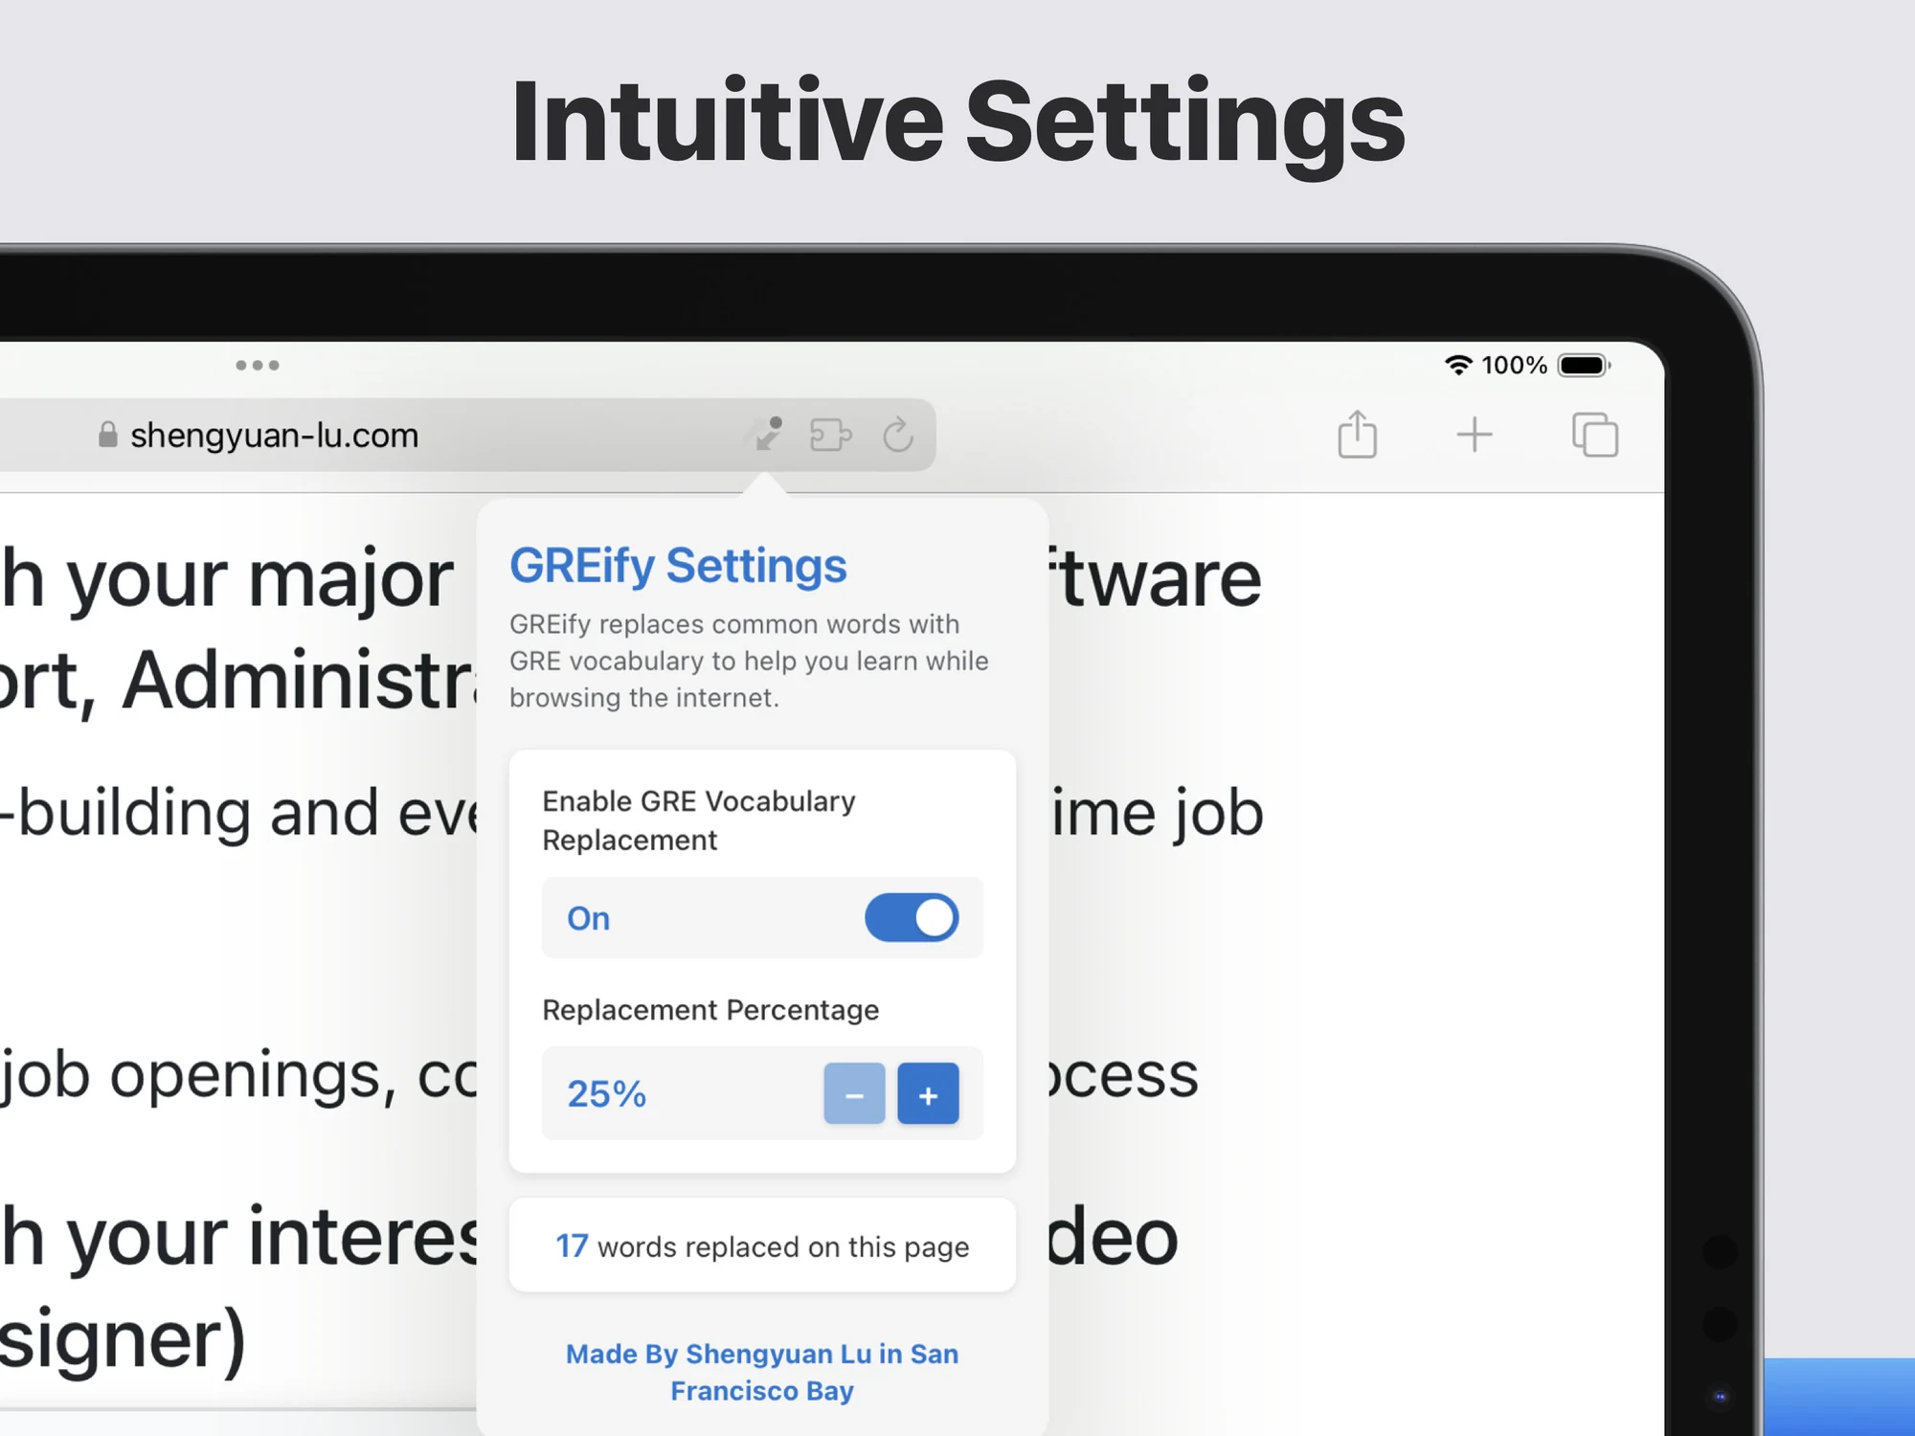Show the tab overview icon
This screenshot has height=1436, width=1915.
1595,435
